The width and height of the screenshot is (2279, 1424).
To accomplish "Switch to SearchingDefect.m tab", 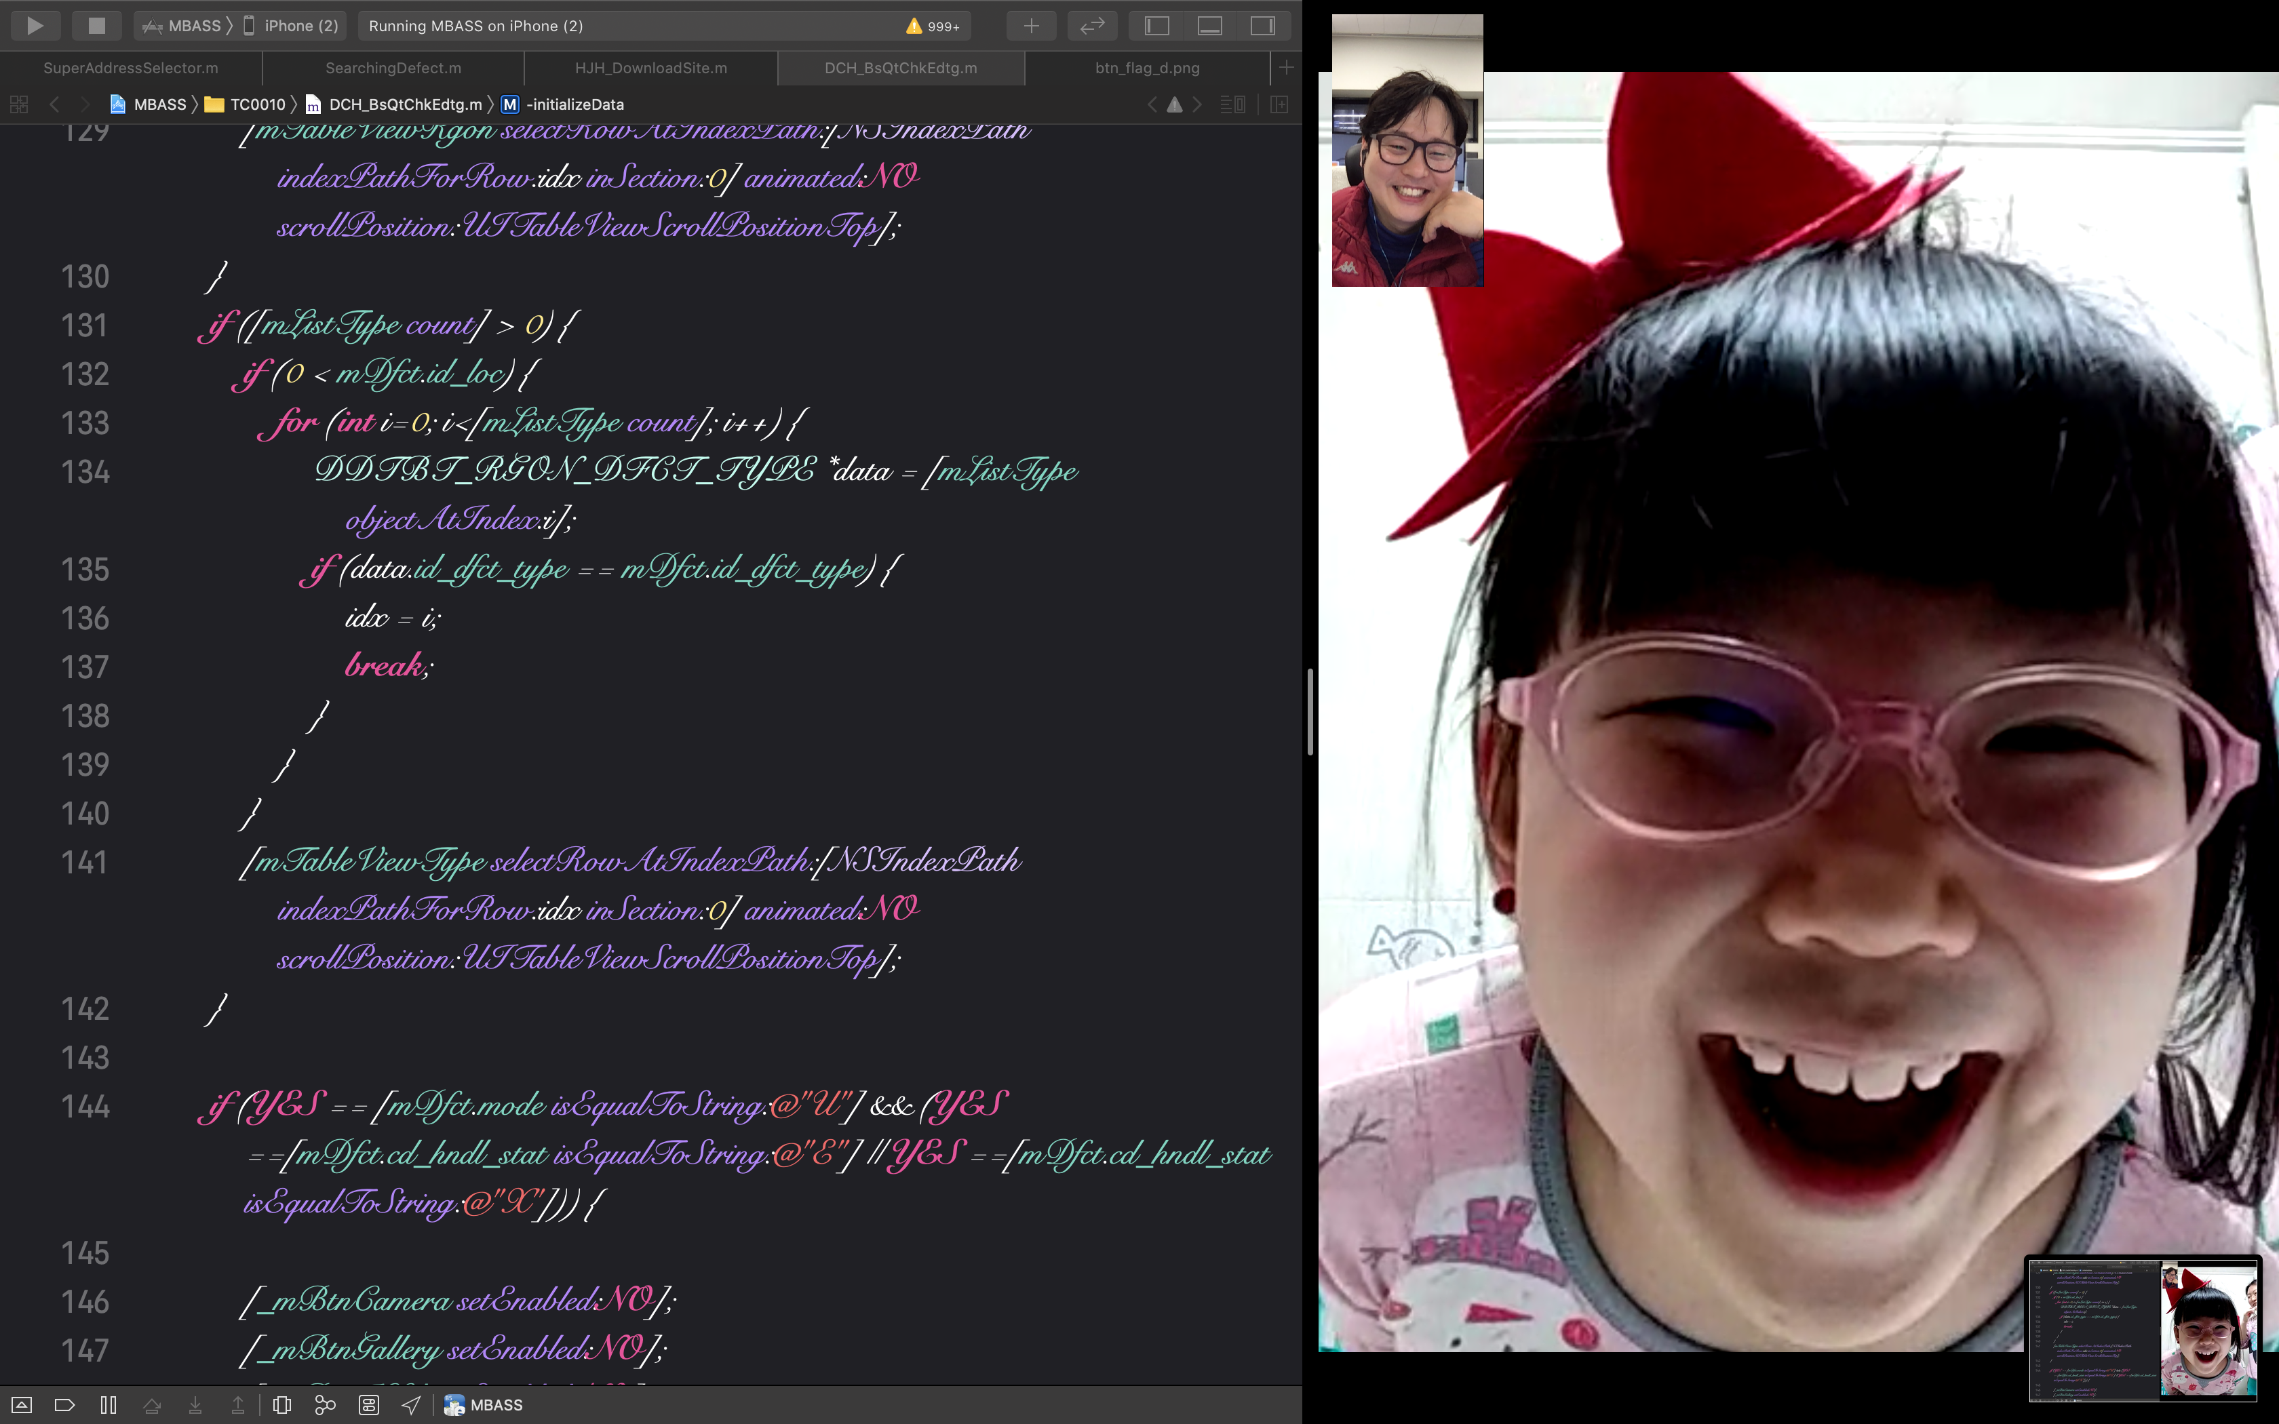I will click(x=393, y=68).
